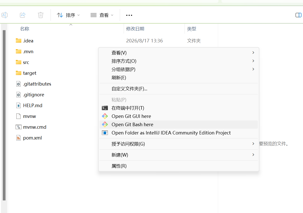303x213 pixels.
Task: Select the target folder icon
Action: 18,73
